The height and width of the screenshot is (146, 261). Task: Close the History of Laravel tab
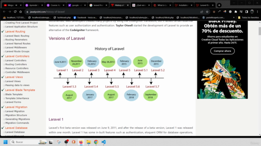128,5
